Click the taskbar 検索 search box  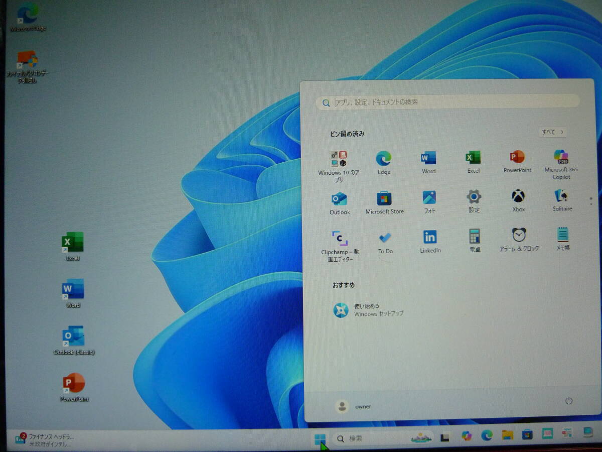(x=383, y=438)
